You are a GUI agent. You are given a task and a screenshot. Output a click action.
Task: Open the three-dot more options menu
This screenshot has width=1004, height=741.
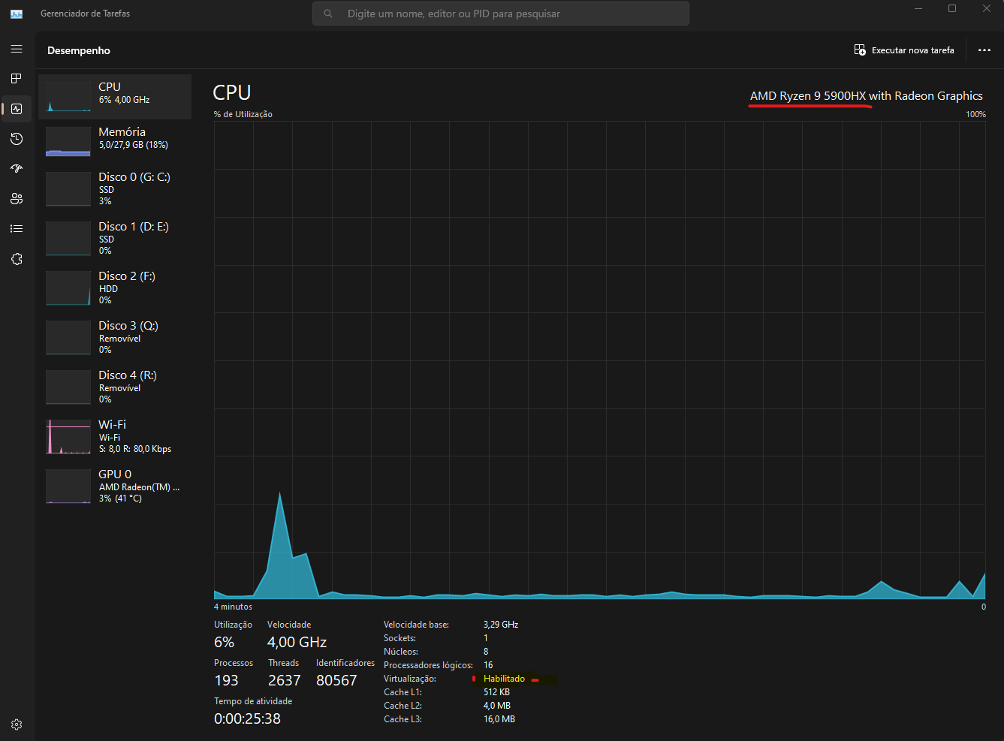pyautogui.click(x=984, y=50)
